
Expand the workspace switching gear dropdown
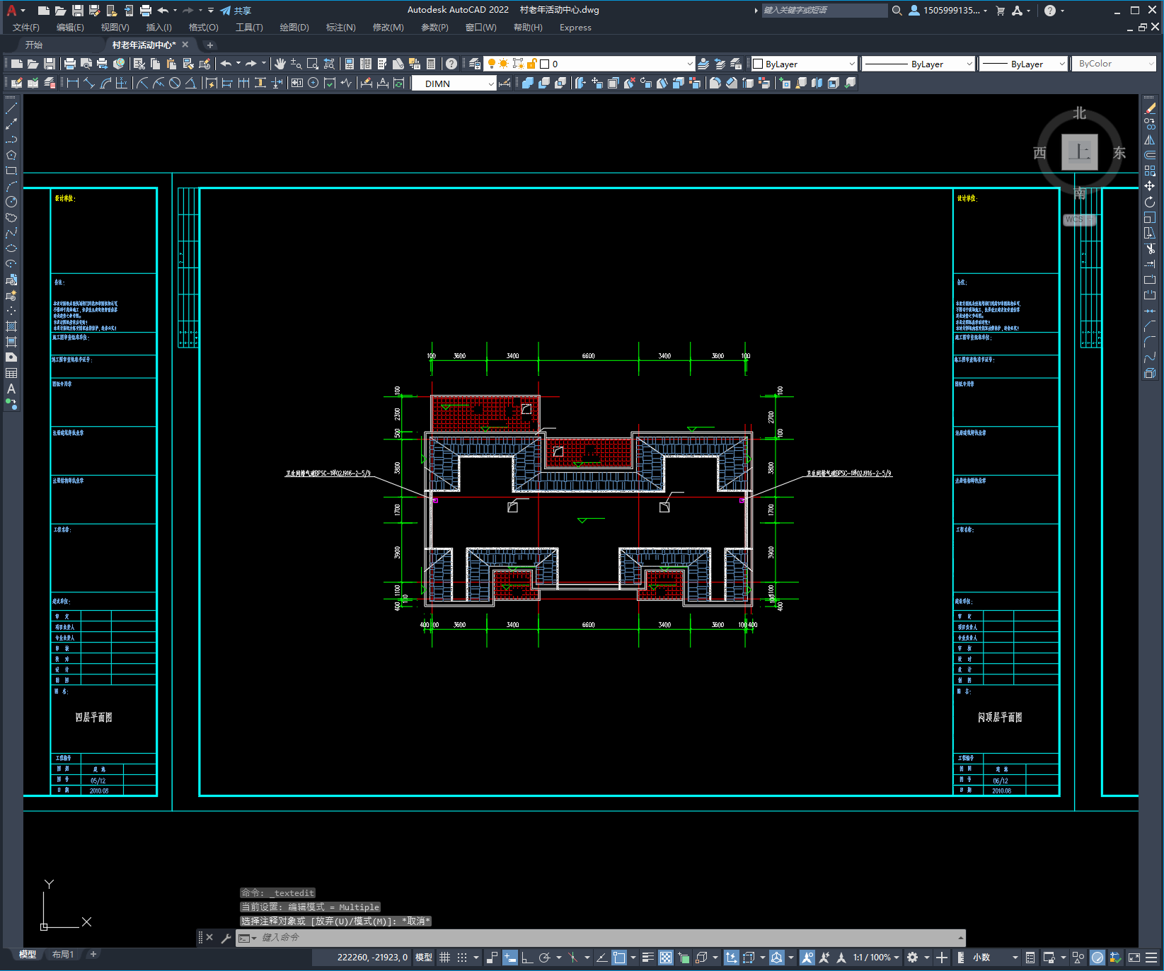coord(927,958)
